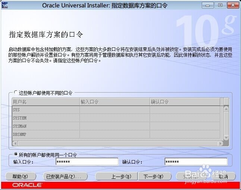The width and height of the screenshot is (241, 190).
Task: Select the SYSMAN user row
Action: click(116, 126)
